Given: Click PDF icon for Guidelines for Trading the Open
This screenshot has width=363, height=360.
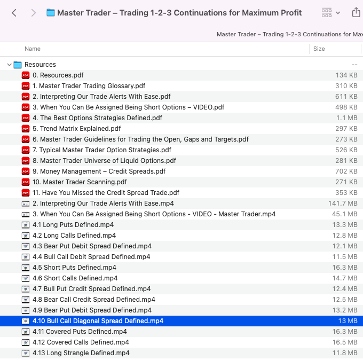Looking at the screenshot, I should click(26, 139).
